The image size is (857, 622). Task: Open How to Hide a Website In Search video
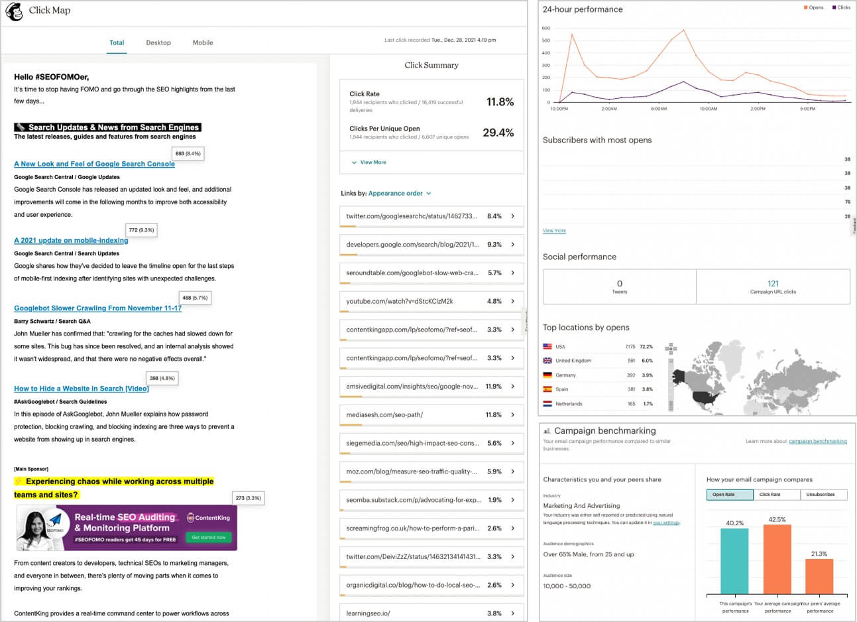click(x=82, y=389)
